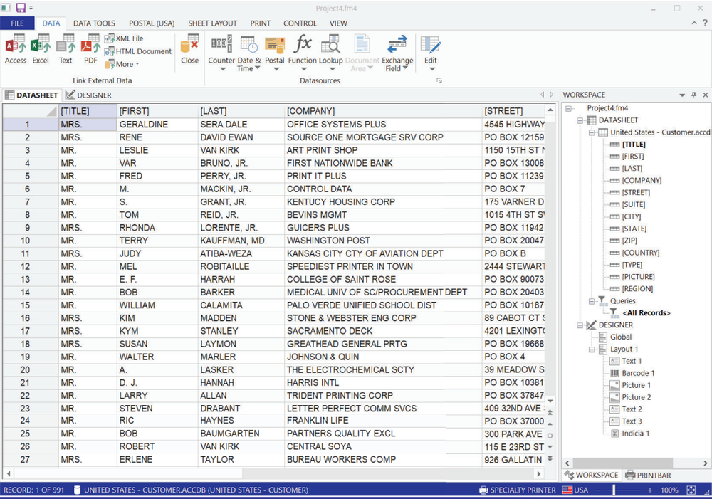This screenshot has height=499, width=712.
Task: Select the DATASHEET view tab
Action: pos(32,95)
